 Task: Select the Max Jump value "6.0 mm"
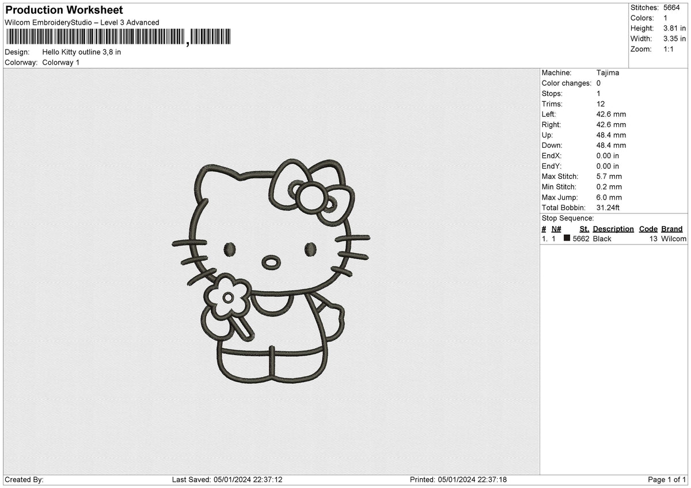coord(609,197)
